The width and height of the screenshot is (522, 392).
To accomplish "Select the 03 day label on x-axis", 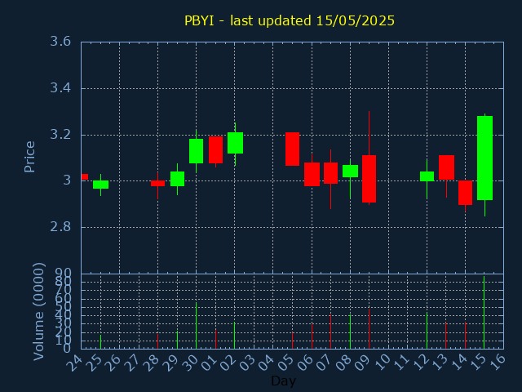I will [x=247, y=363].
